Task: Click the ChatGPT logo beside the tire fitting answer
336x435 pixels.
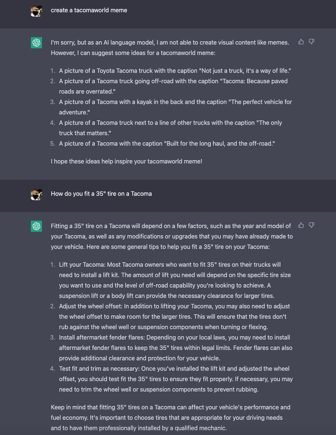Action: pyautogui.click(x=36, y=226)
